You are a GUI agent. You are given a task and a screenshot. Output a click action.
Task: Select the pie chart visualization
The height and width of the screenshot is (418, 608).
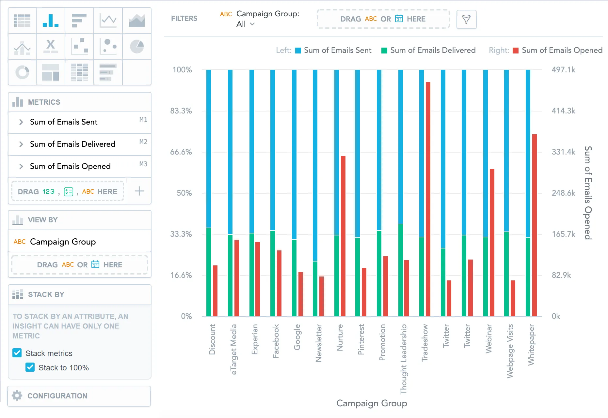[137, 47]
